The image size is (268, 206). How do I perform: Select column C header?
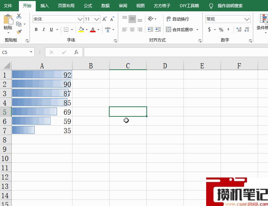tap(128, 66)
